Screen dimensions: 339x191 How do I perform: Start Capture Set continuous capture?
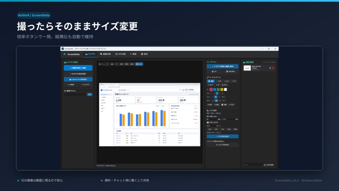point(78,79)
